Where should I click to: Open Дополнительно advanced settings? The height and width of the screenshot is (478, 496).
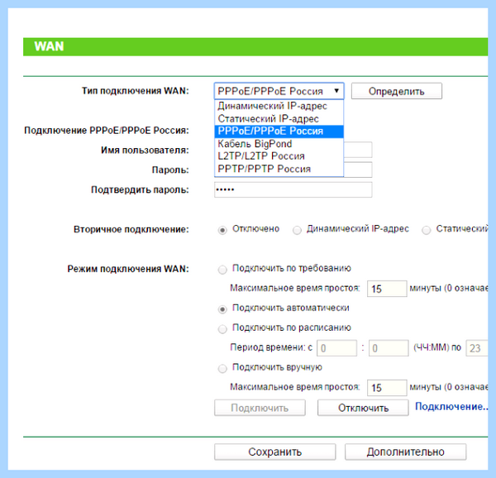pyautogui.click(x=406, y=452)
